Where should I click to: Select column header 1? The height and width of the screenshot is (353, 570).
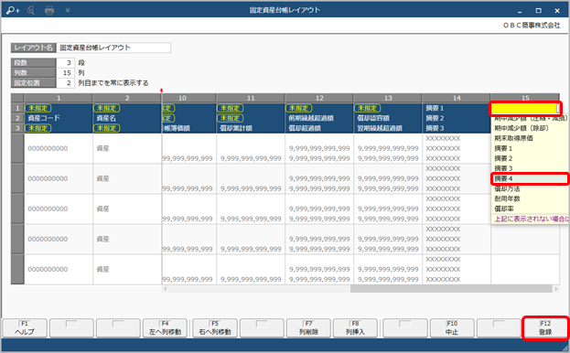[x=59, y=98]
